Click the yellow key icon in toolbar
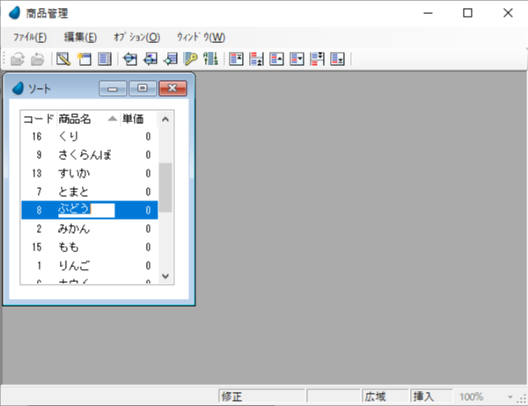528x406 pixels. 190,60
